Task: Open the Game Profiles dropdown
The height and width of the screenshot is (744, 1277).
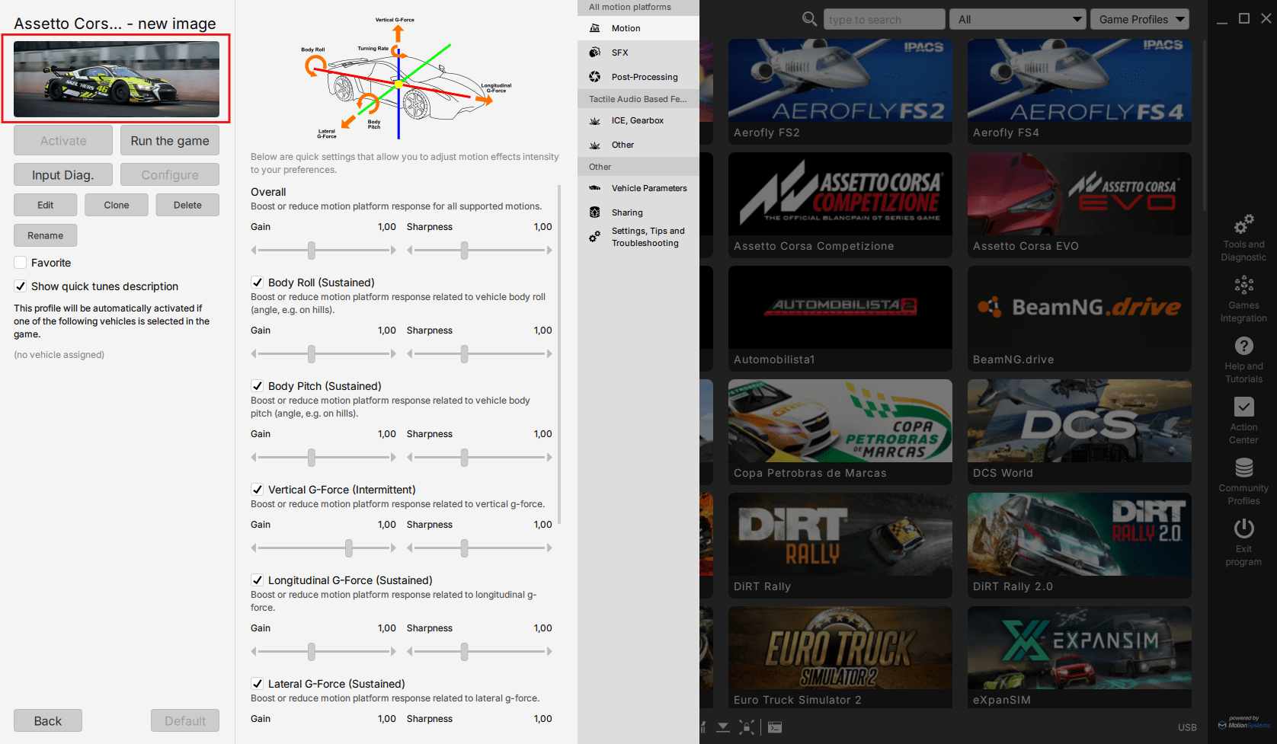Action: 1140,19
